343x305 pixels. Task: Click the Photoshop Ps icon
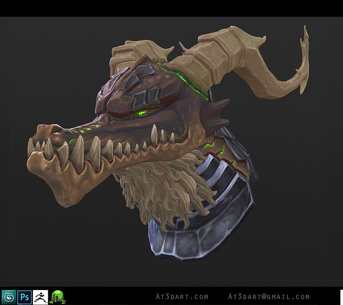[24, 297]
